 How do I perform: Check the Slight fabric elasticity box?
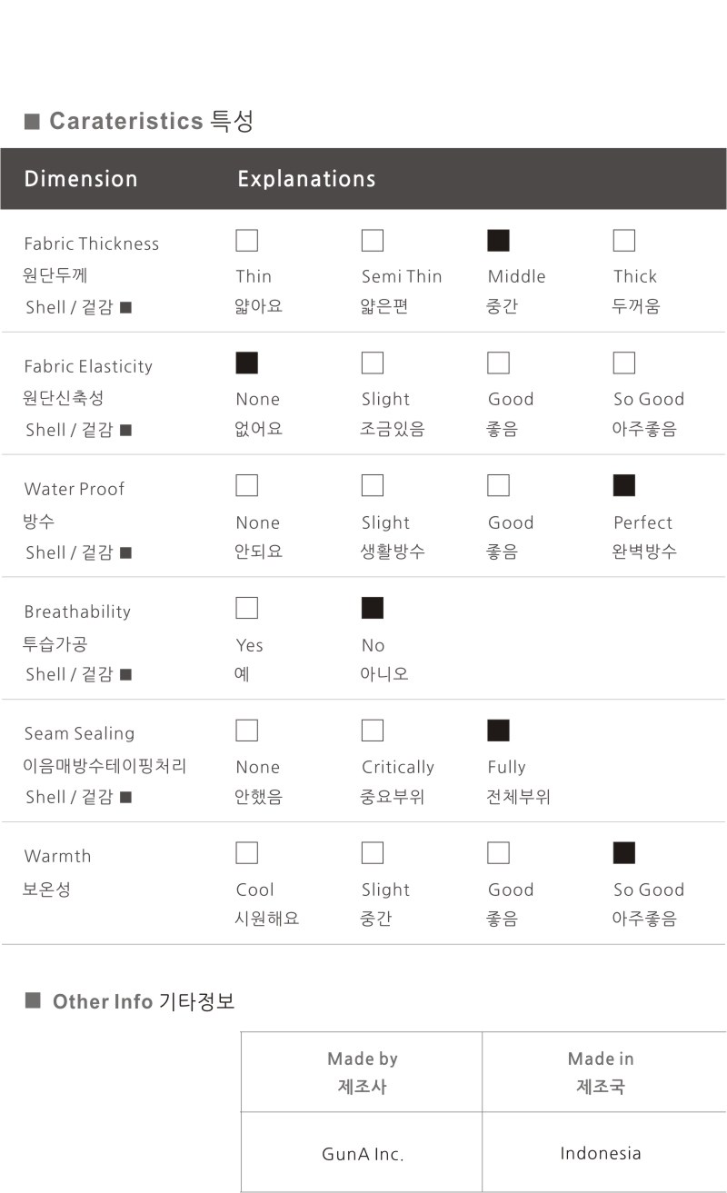pos(373,363)
